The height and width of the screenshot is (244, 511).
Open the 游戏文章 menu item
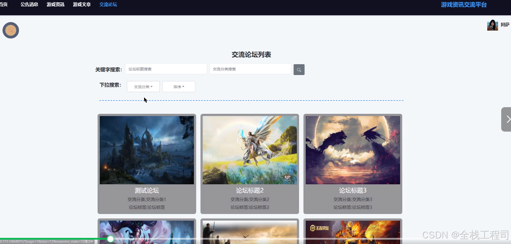[82, 5]
